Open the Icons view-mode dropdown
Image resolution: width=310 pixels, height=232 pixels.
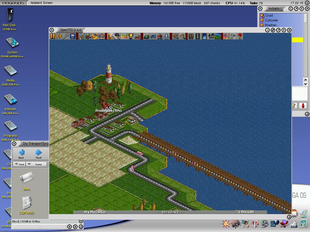[x=37, y=164]
